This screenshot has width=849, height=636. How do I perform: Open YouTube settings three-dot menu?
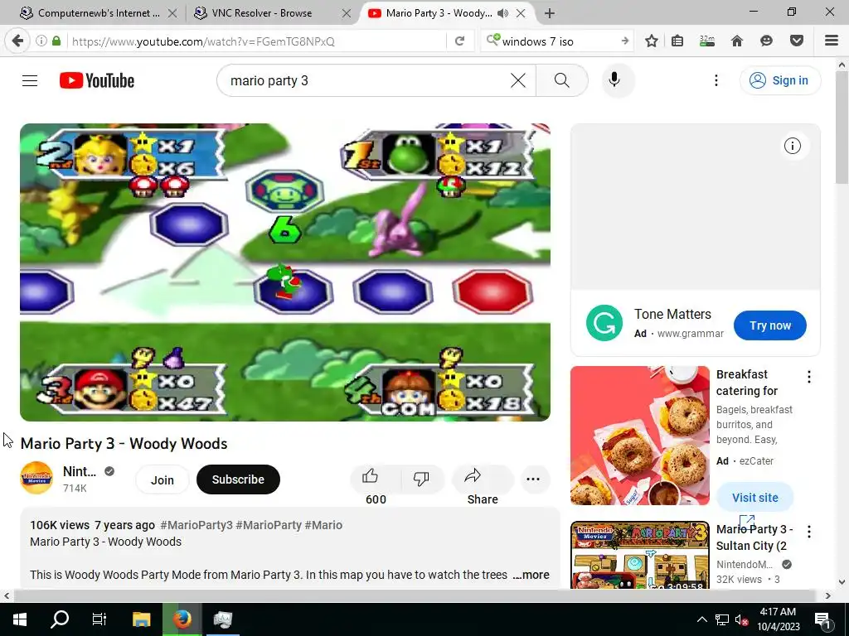pos(716,80)
